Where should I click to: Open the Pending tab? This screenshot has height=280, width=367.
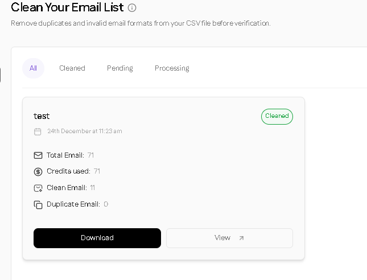click(x=119, y=68)
